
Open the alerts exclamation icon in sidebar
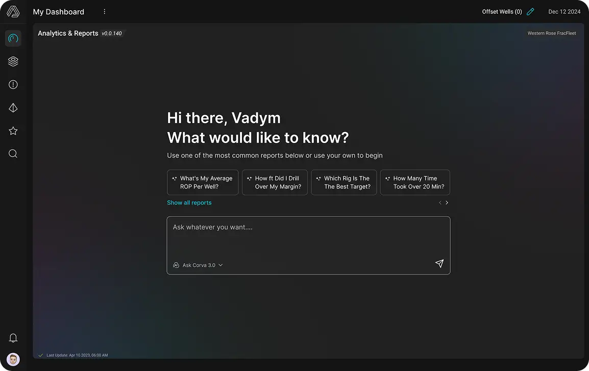13,85
